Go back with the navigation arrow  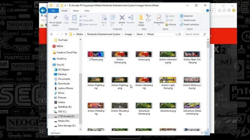[52, 34]
